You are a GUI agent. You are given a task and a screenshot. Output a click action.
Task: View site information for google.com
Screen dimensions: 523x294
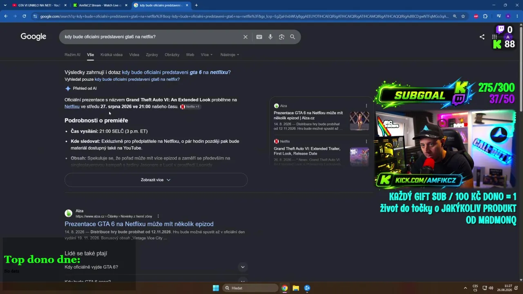[x=35, y=16]
